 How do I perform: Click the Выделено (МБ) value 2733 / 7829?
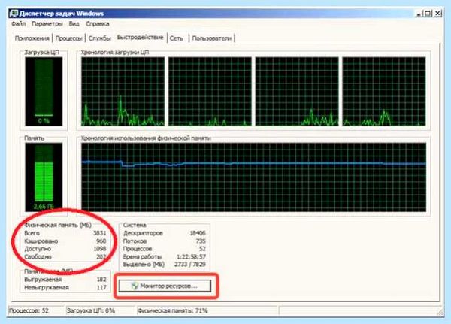190,264
